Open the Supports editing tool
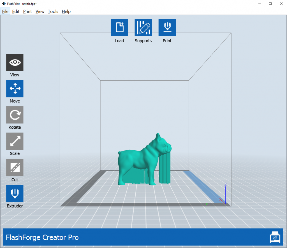The height and width of the screenshot is (248, 287). [x=143, y=27]
